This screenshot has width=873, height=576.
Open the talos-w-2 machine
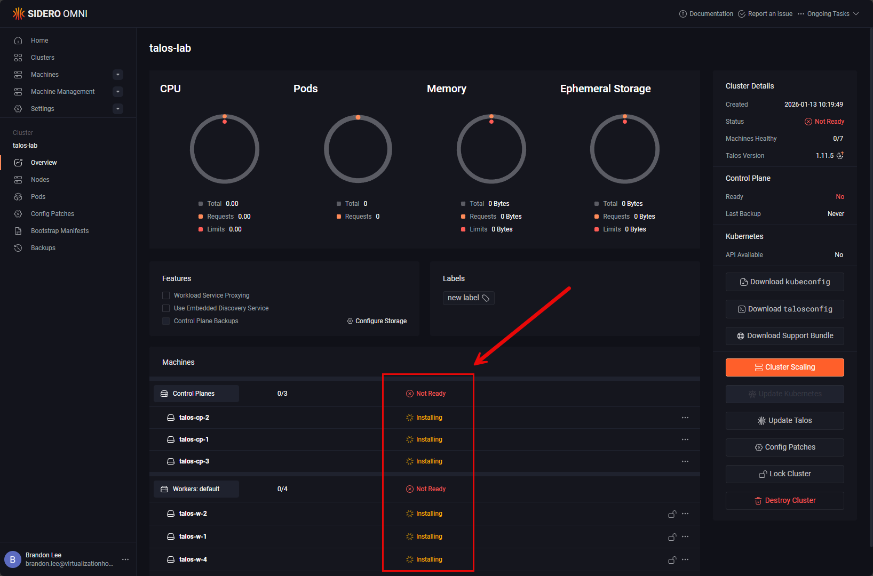[193, 514]
